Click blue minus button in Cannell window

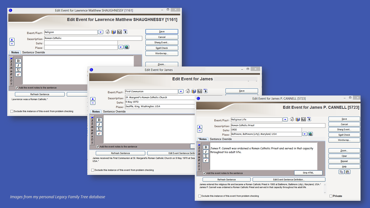click(199, 130)
